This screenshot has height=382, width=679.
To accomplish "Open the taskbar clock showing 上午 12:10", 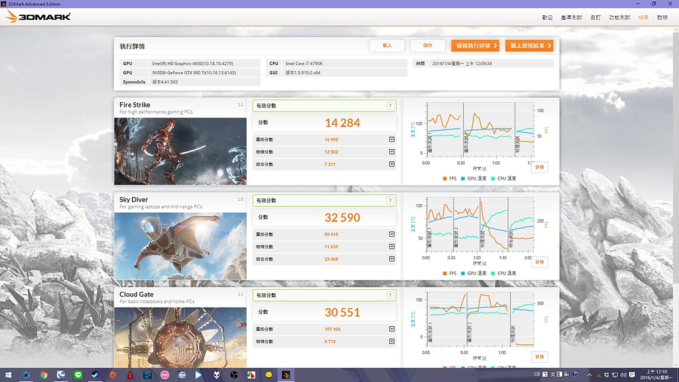I will point(656,375).
